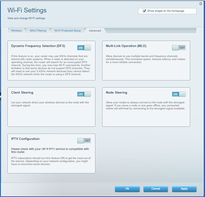This screenshot has height=197, width=205.
Task: Switch off Node Steering
Action: tap(179, 94)
